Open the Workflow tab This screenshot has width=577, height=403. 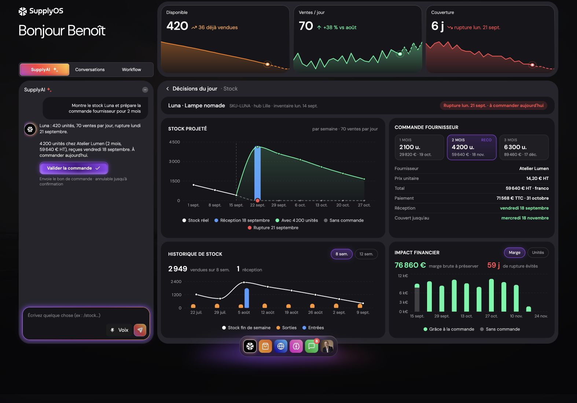[132, 70]
